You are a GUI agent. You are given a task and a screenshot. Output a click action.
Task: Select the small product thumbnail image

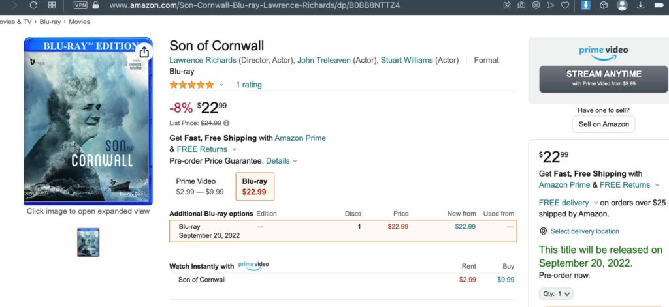[x=88, y=242]
